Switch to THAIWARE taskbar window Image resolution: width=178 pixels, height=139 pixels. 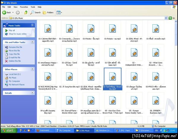44,130
